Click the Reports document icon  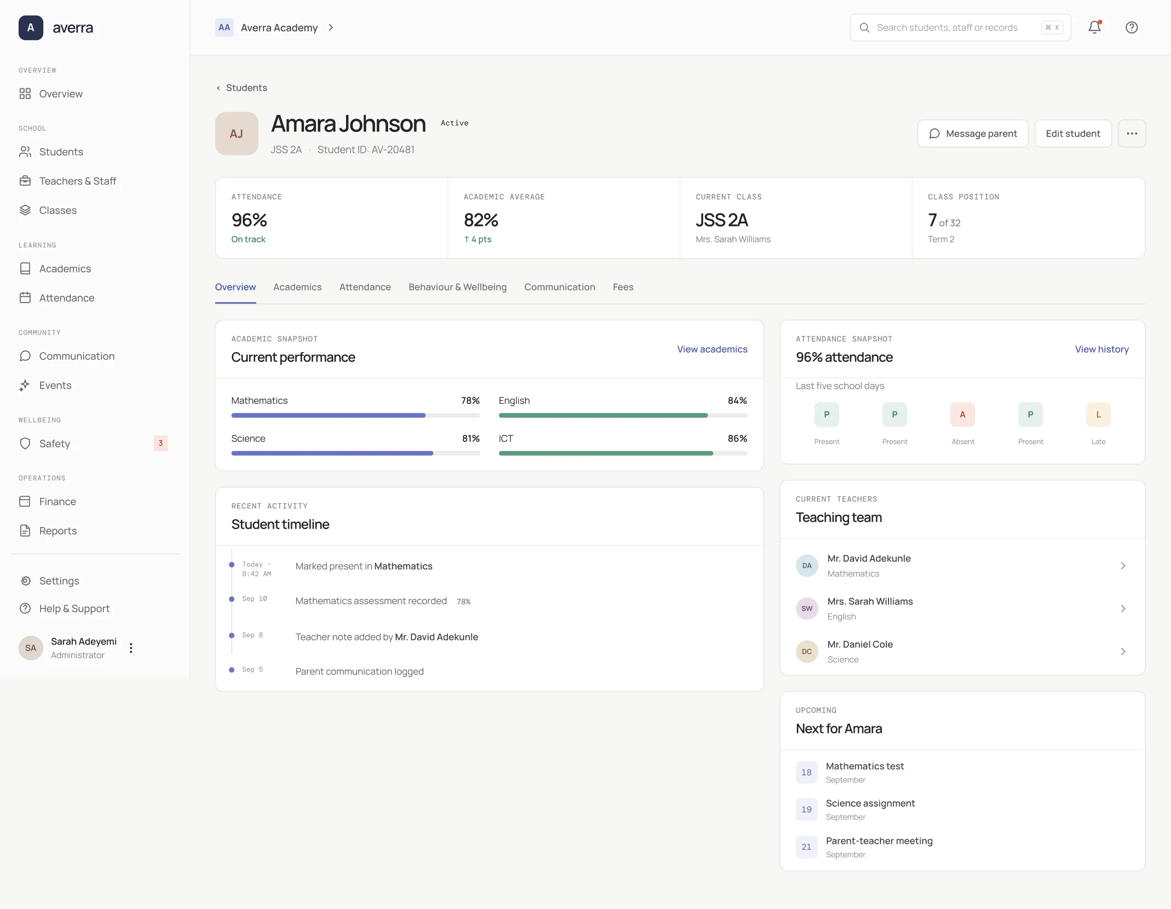pyautogui.click(x=25, y=531)
